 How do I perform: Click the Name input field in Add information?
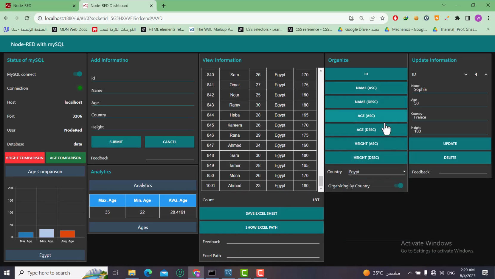click(x=142, y=90)
